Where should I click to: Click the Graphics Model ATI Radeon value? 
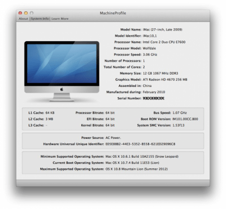click(165, 80)
